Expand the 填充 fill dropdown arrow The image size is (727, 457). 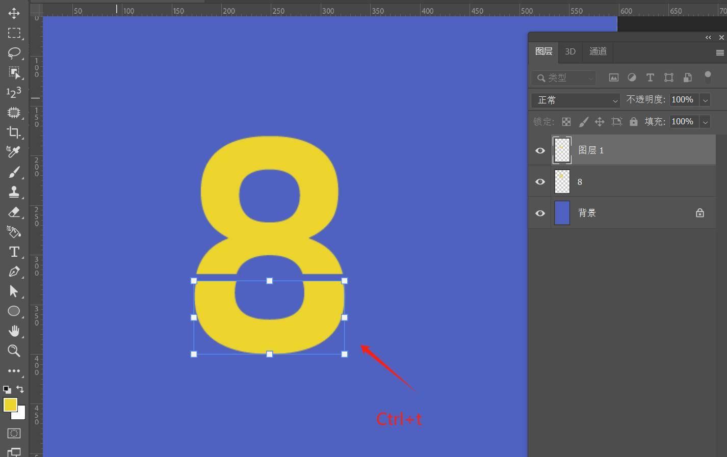705,122
